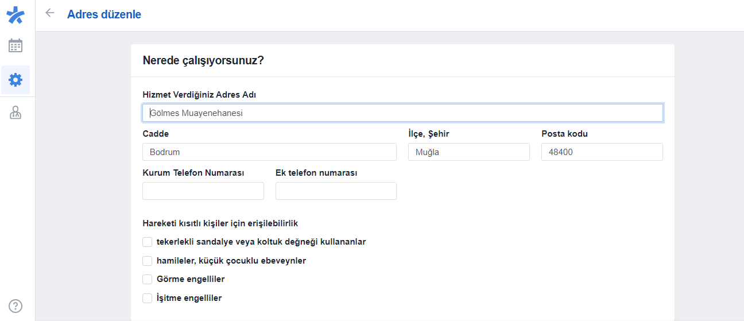Click the Doktortakvimi logo icon in the sidebar
Image resolution: width=744 pixels, height=321 pixels.
click(x=15, y=14)
